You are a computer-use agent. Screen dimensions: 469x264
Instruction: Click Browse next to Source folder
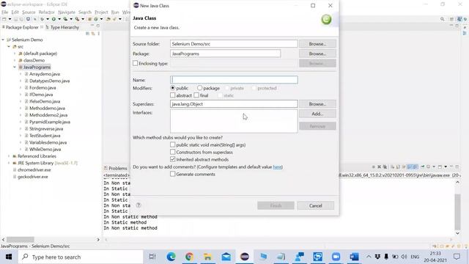(x=317, y=44)
